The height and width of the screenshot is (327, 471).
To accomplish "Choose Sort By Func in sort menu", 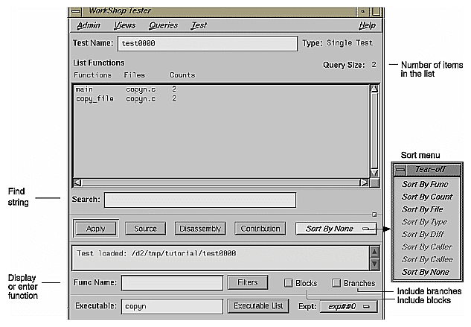I will (x=425, y=184).
